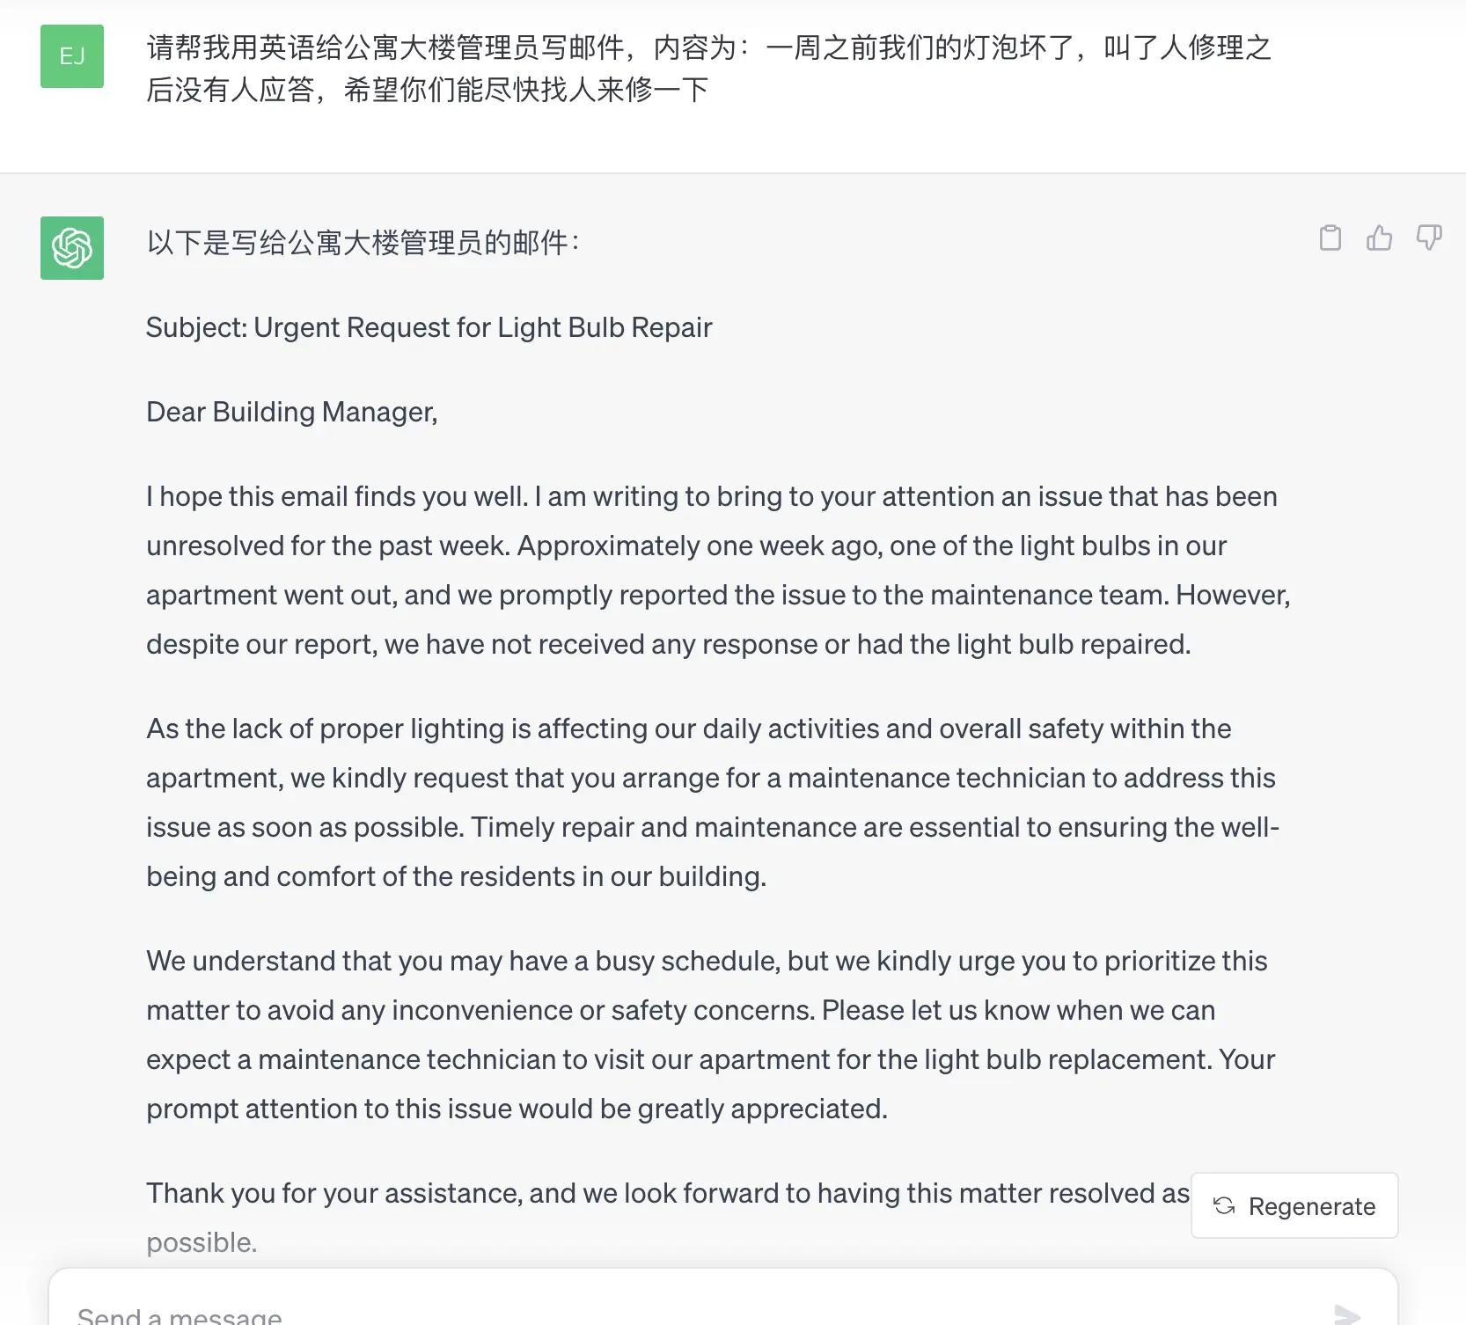Give the response a thumbs up
The width and height of the screenshot is (1466, 1325).
pyautogui.click(x=1379, y=238)
